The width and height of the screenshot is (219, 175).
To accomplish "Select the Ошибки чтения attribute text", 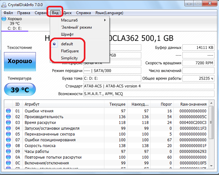I will point(39,111).
